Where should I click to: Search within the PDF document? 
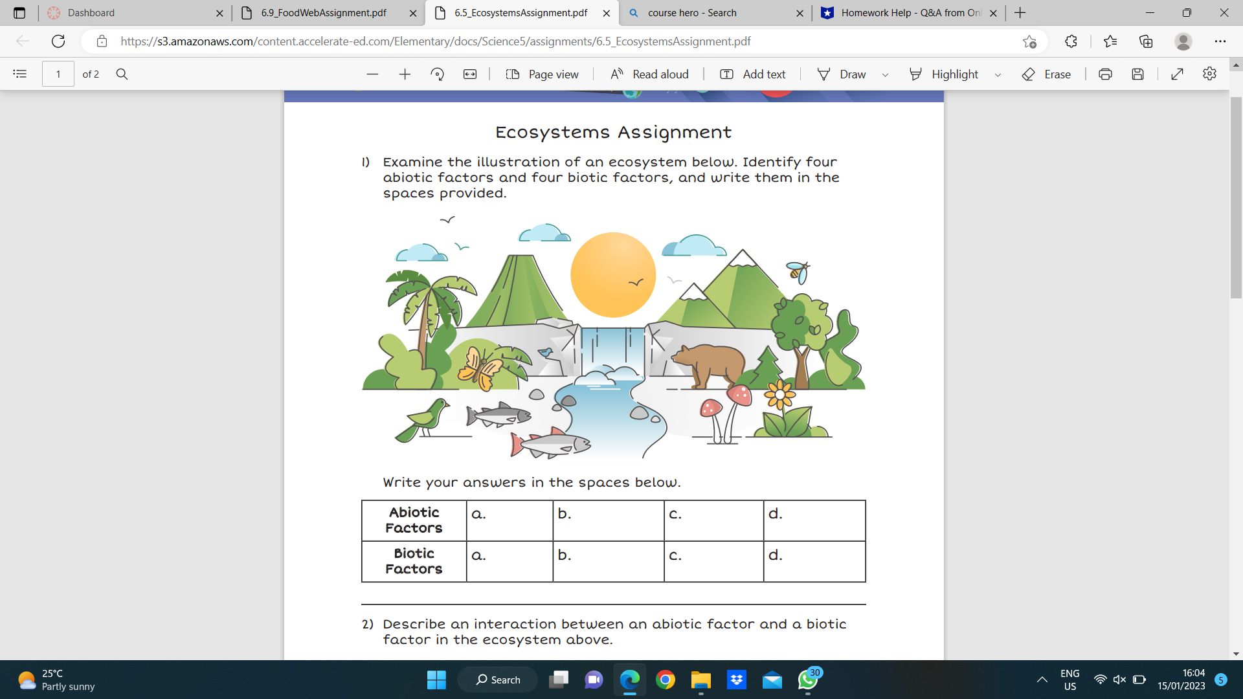(122, 74)
